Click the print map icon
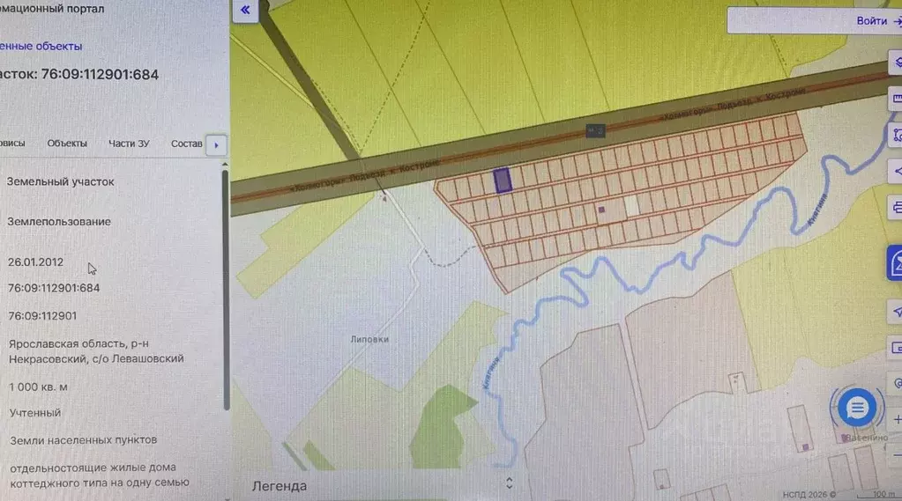The width and height of the screenshot is (902, 501). click(896, 208)
